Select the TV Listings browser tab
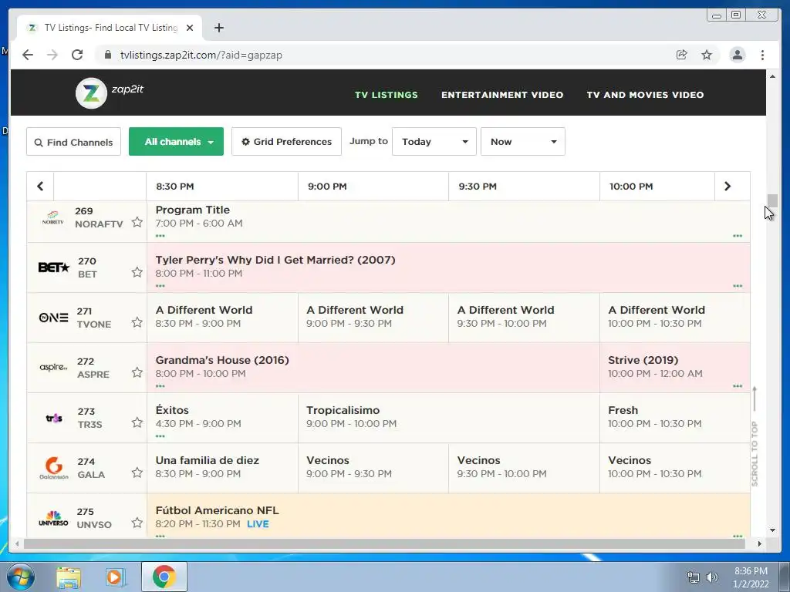 click(110, 28)
